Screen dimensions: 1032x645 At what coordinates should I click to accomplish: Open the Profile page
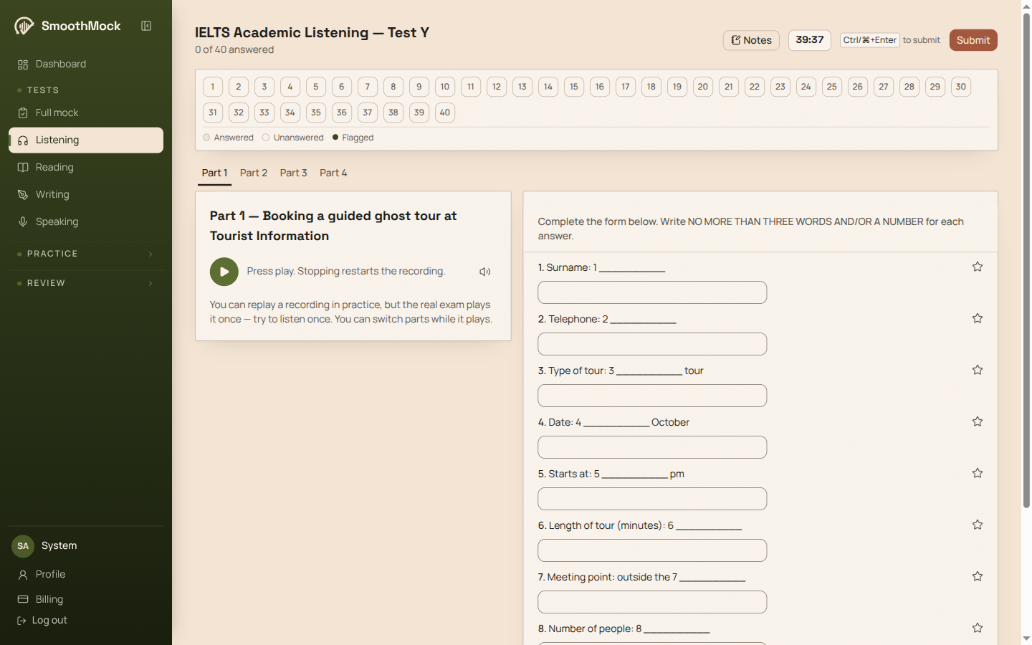86,575
